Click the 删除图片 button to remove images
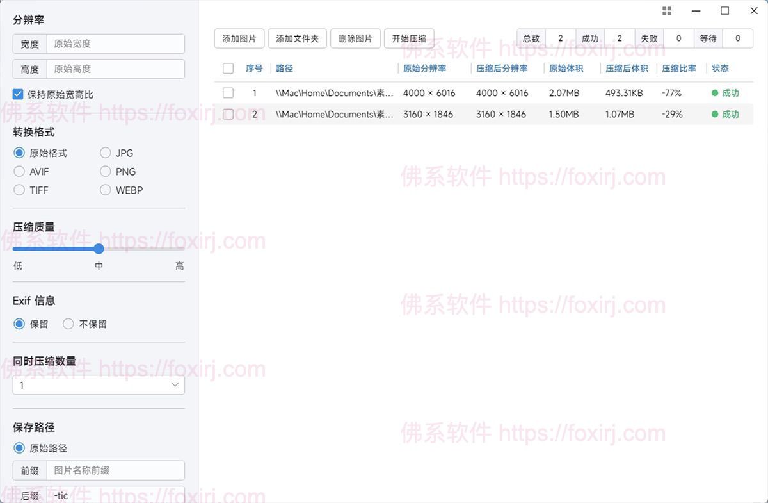Image resolution: width=768 pixels, height=503 pixels. (356, 38)
